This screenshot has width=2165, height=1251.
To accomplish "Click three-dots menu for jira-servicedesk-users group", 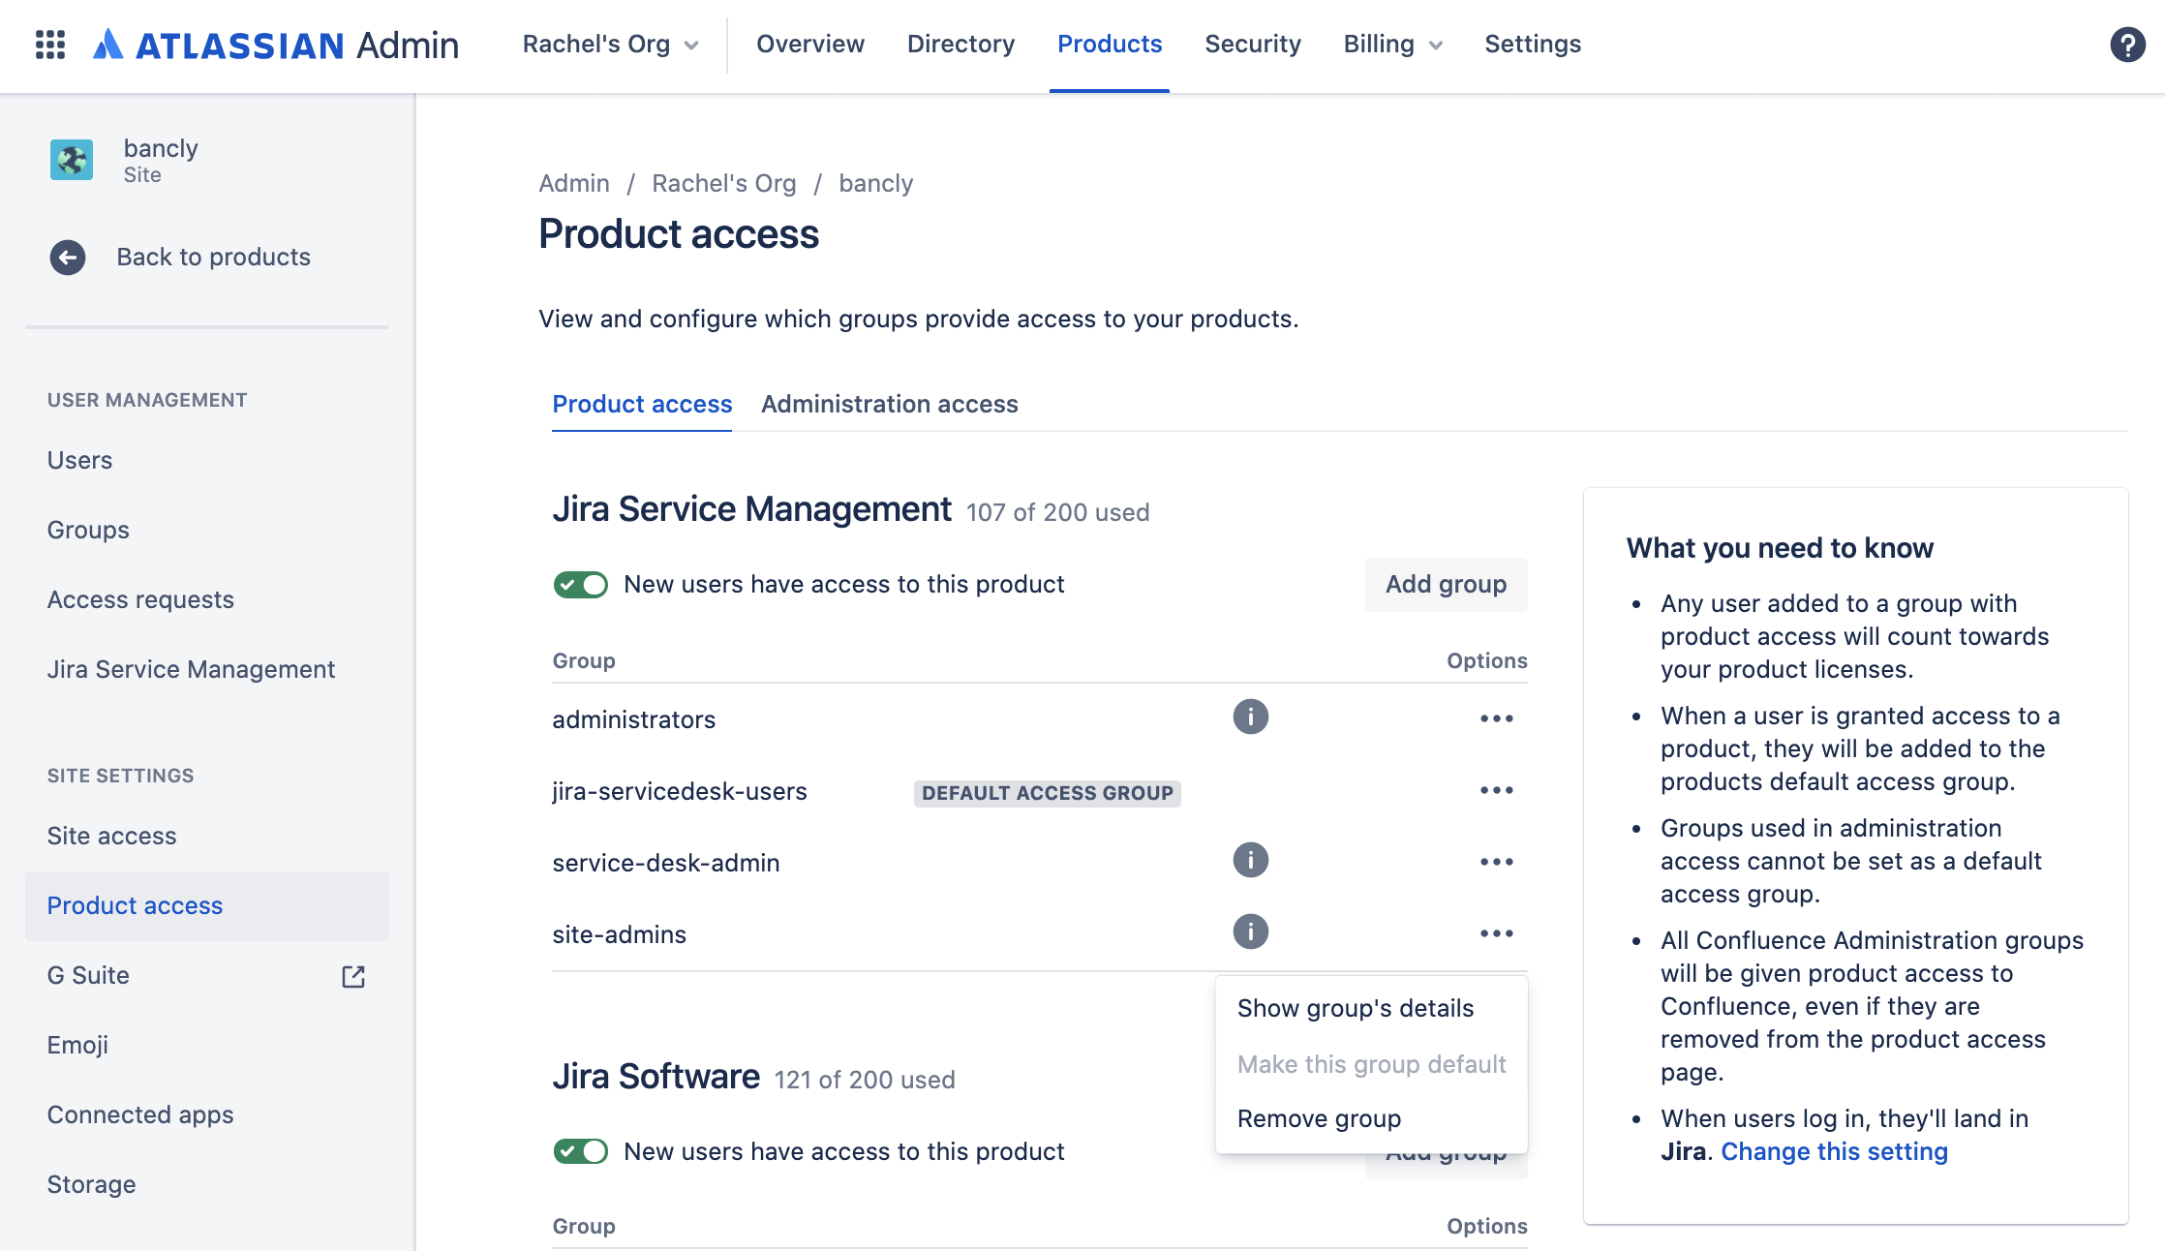I will pyautogui.click(x=1497, y=791).
